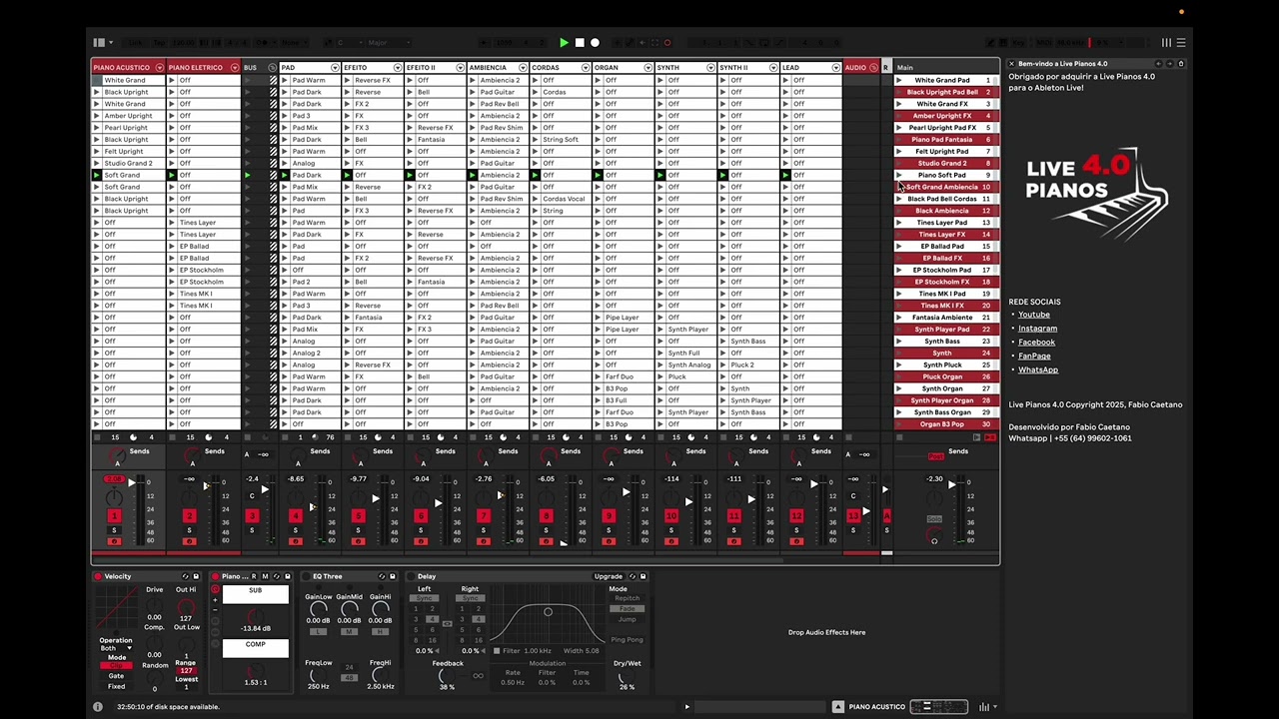Launch the Synth Bass scene 23
Viewport: 1279px width, 719px height.
899,342
